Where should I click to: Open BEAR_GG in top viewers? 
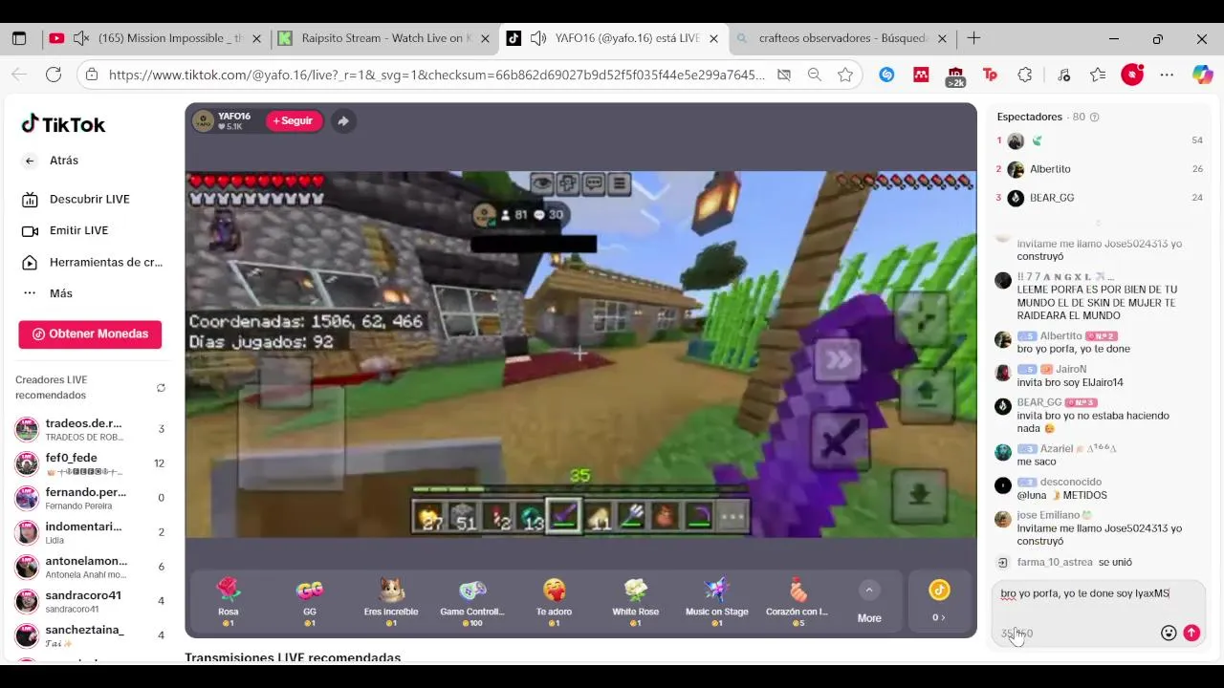[x=1052, y=198]
